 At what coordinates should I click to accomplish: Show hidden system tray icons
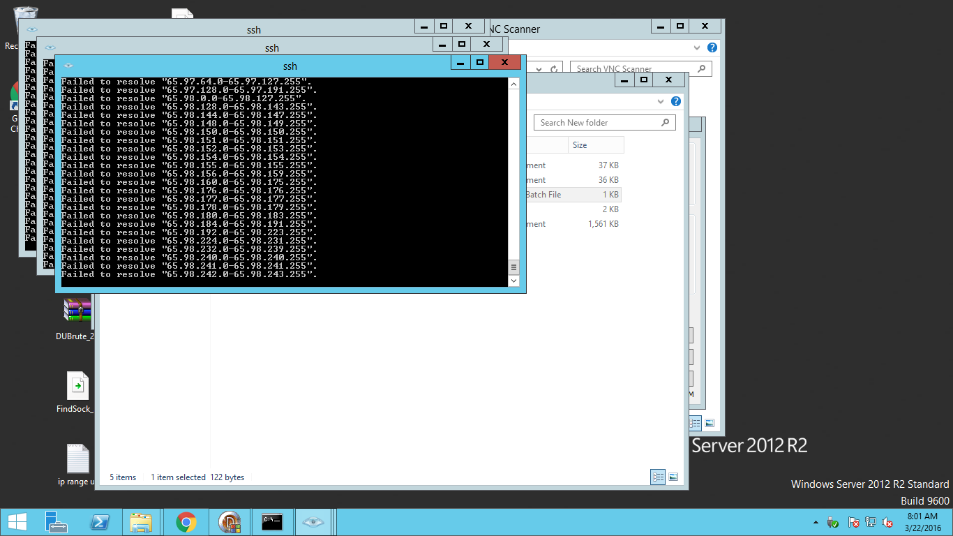(x=816, y=522)
